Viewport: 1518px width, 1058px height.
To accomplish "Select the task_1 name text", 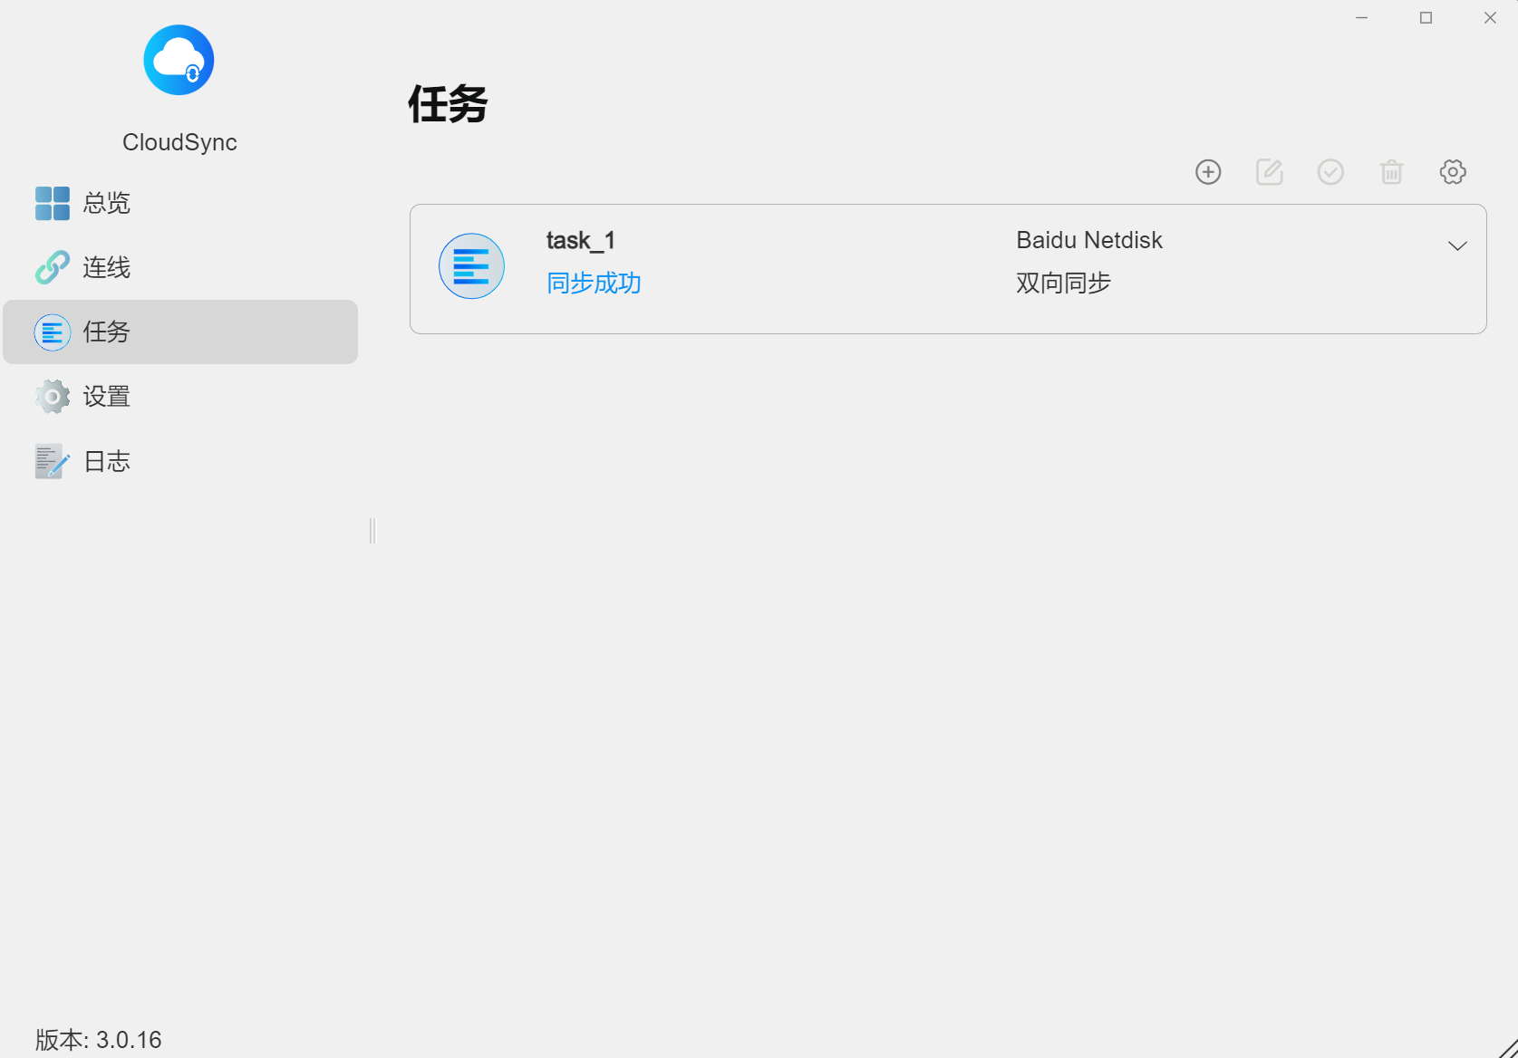I will (580, 240).
